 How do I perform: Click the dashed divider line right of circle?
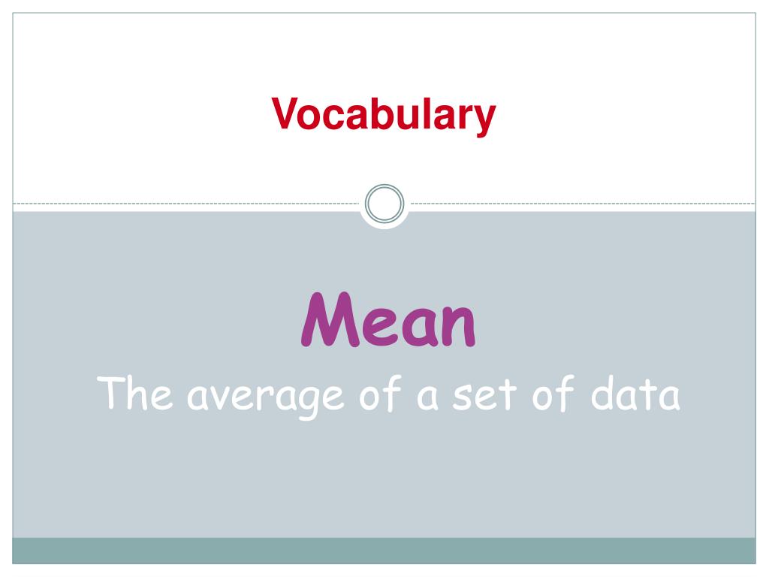coord(583,204)
